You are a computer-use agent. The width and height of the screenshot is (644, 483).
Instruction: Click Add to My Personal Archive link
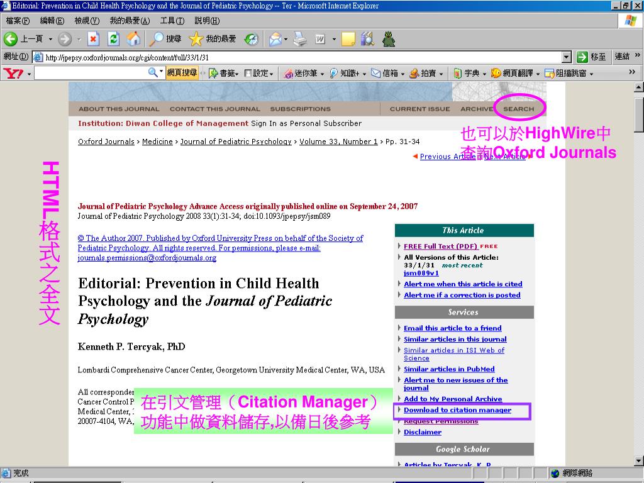[453, 399]
